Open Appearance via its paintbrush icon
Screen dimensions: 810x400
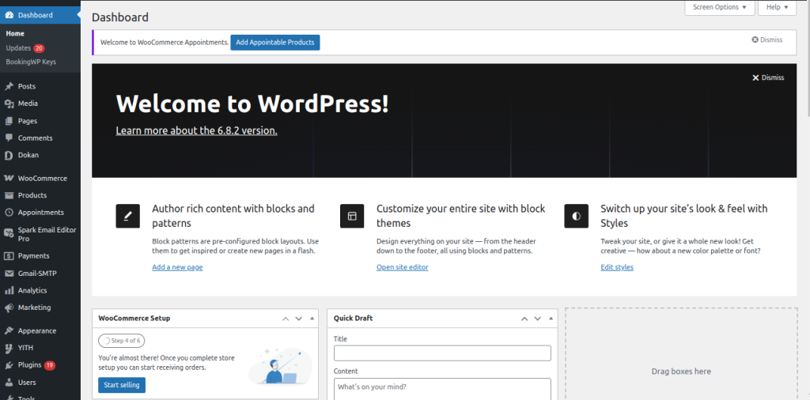[x=9, y=331]
